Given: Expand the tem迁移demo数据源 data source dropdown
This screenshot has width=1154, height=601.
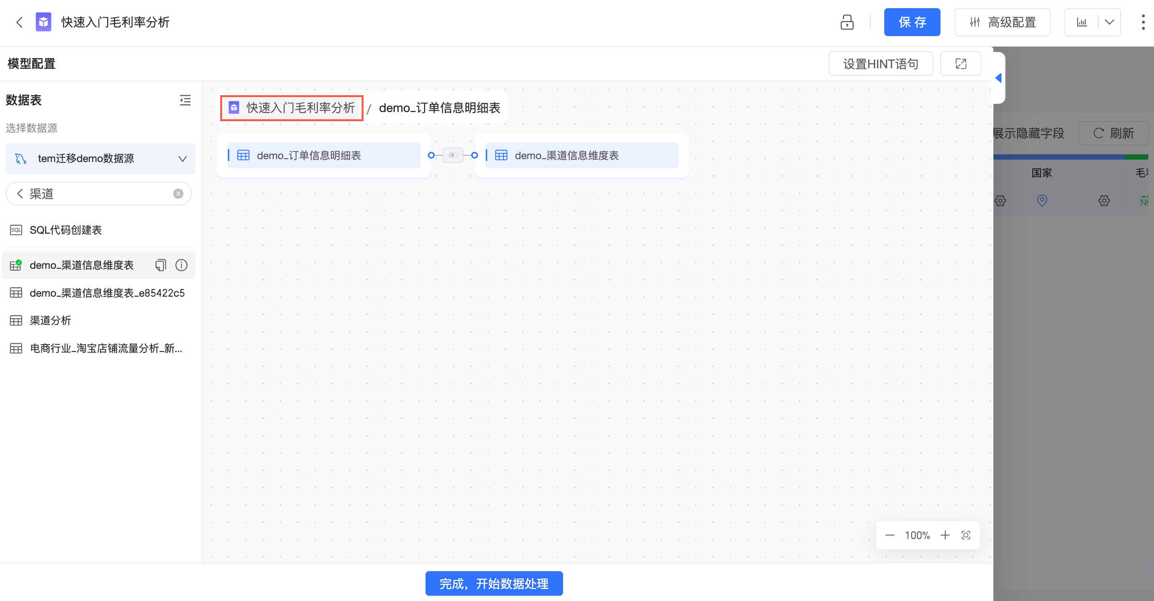Looking at the screenshot, I should click(182, 159).
